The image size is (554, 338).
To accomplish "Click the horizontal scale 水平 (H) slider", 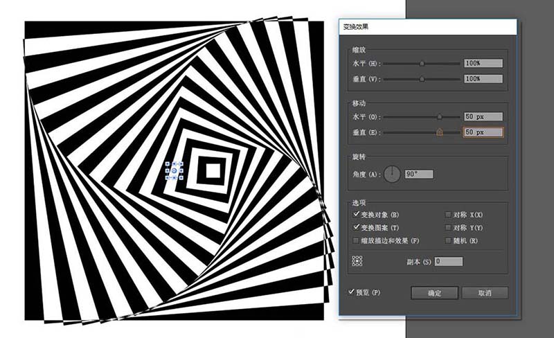I will pos(422,64).
